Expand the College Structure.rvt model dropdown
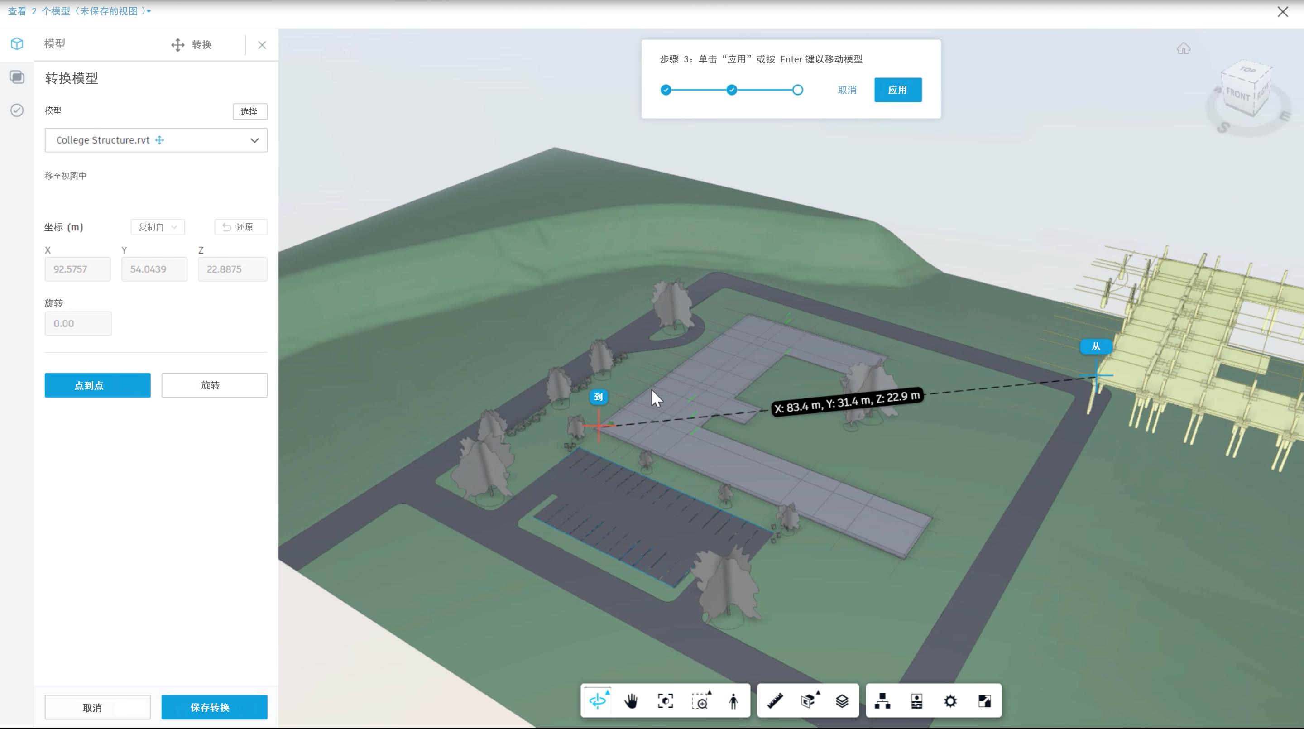Image resolution: width=1304 pixels, height=729 pixels. pyautogui.click(x=254, y=140)
